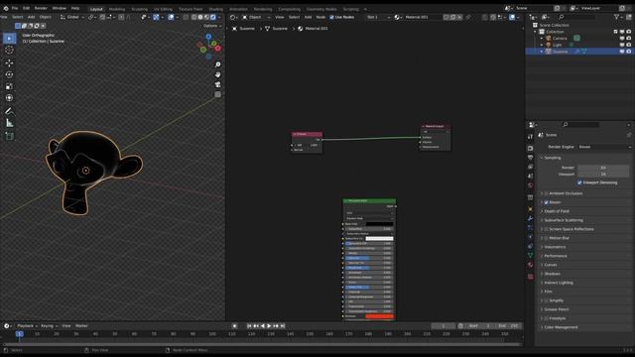The image size is (635, 357).
Task: Adjust the Render samples field
Action: coord(603,168)
